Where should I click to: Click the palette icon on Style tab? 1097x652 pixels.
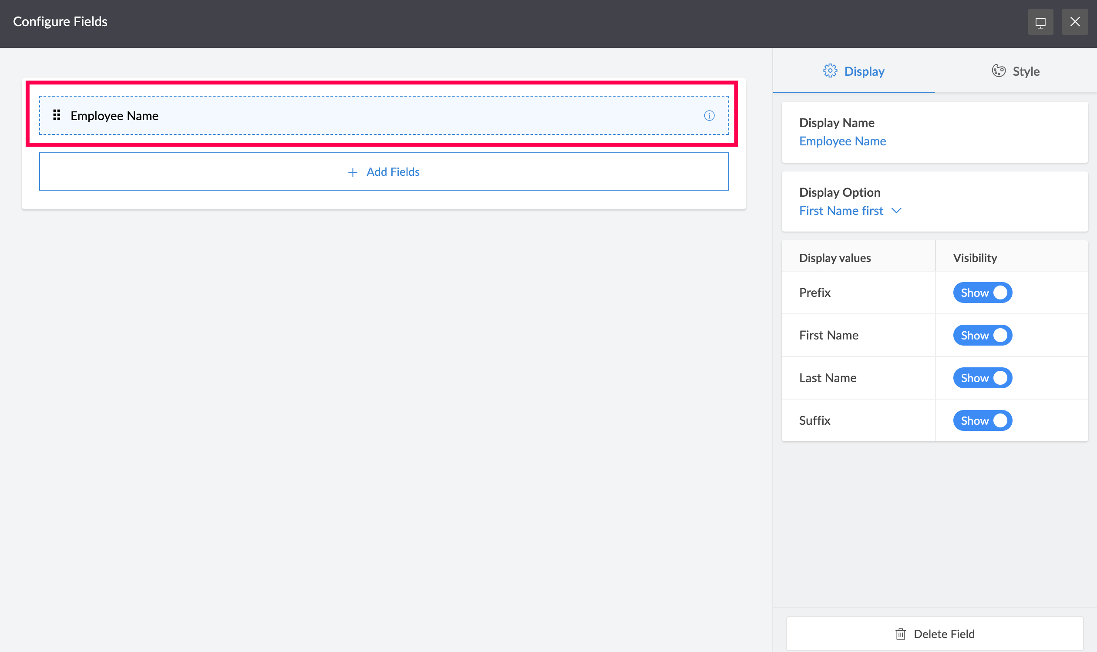pos(998,71)
